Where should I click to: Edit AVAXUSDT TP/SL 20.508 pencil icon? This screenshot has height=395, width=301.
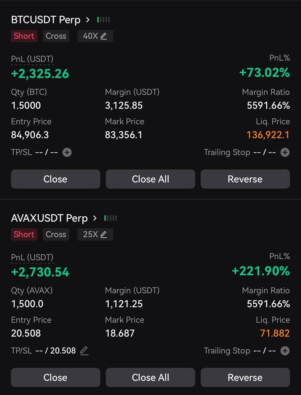point(84,351)
